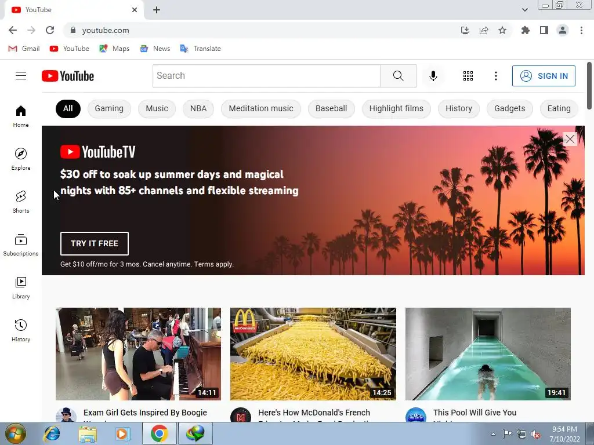The height and width of the screenshot is (445, 594).
Task: Open YouTube settings three-dot menu
Action: coord(495,76)
